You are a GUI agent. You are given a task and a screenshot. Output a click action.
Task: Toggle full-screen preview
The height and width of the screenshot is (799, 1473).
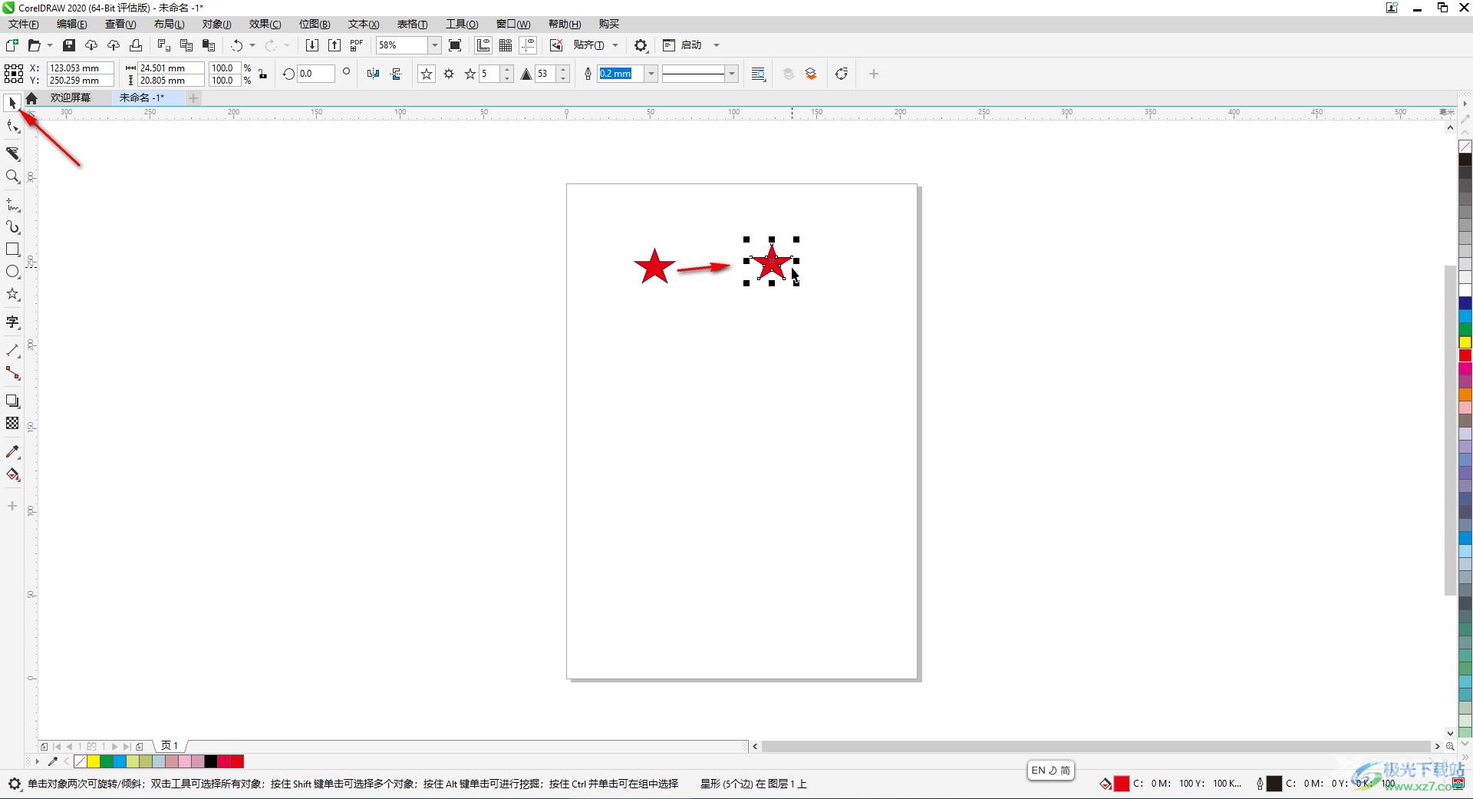tap(455, 45)
